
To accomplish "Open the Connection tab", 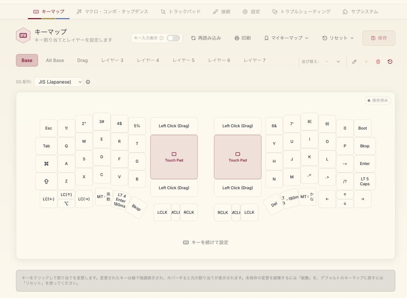I will 222,12.
